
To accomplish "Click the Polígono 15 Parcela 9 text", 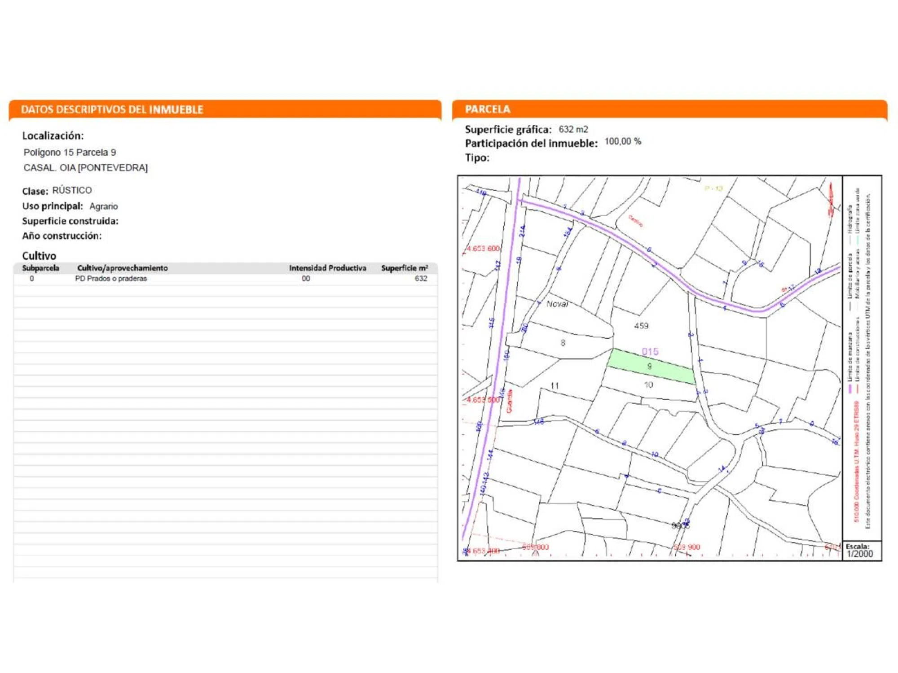I will click(x=70, y=153).
